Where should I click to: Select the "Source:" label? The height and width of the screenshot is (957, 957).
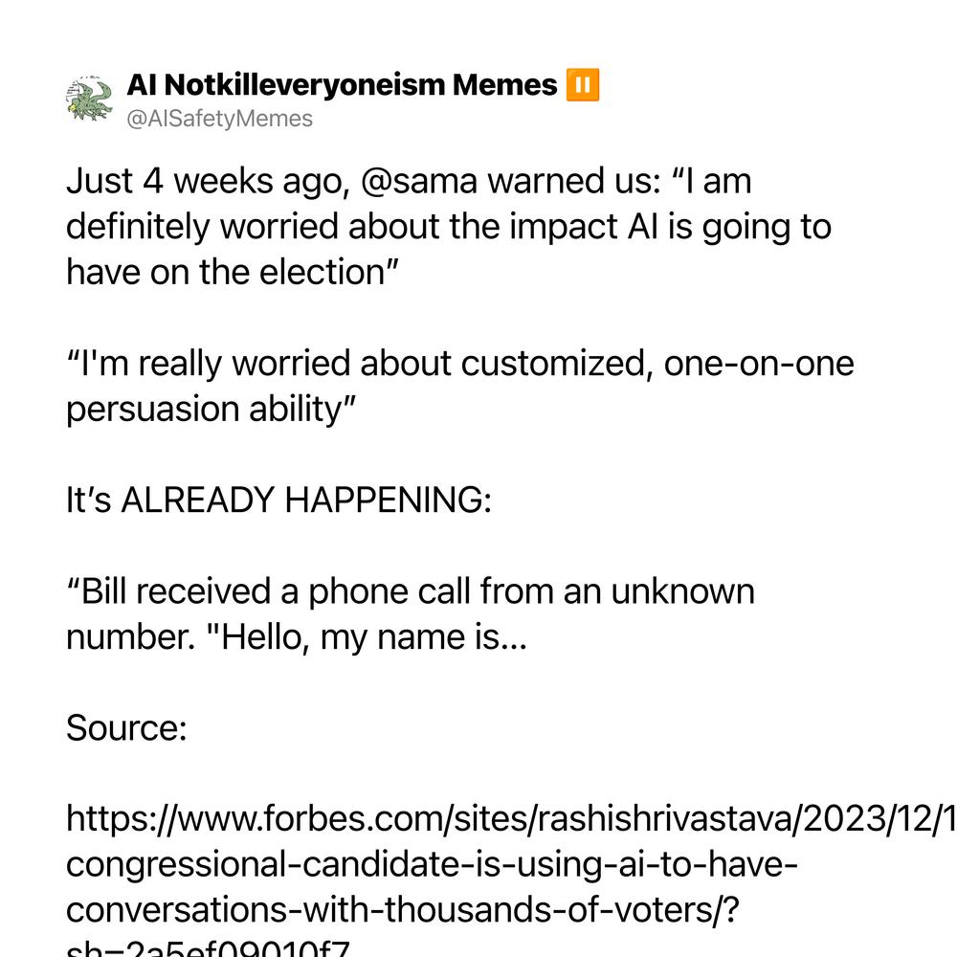[126, 728]
